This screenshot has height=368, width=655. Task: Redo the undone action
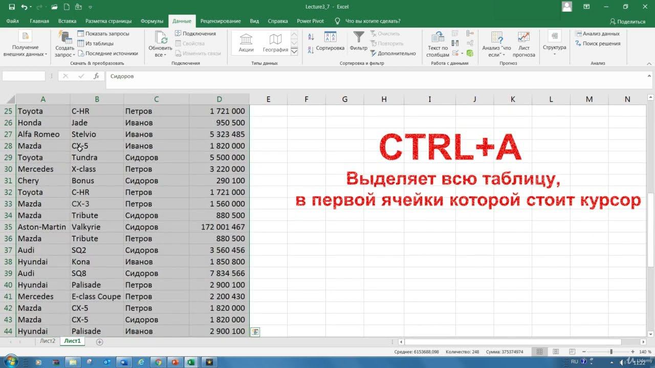[40, 7]
